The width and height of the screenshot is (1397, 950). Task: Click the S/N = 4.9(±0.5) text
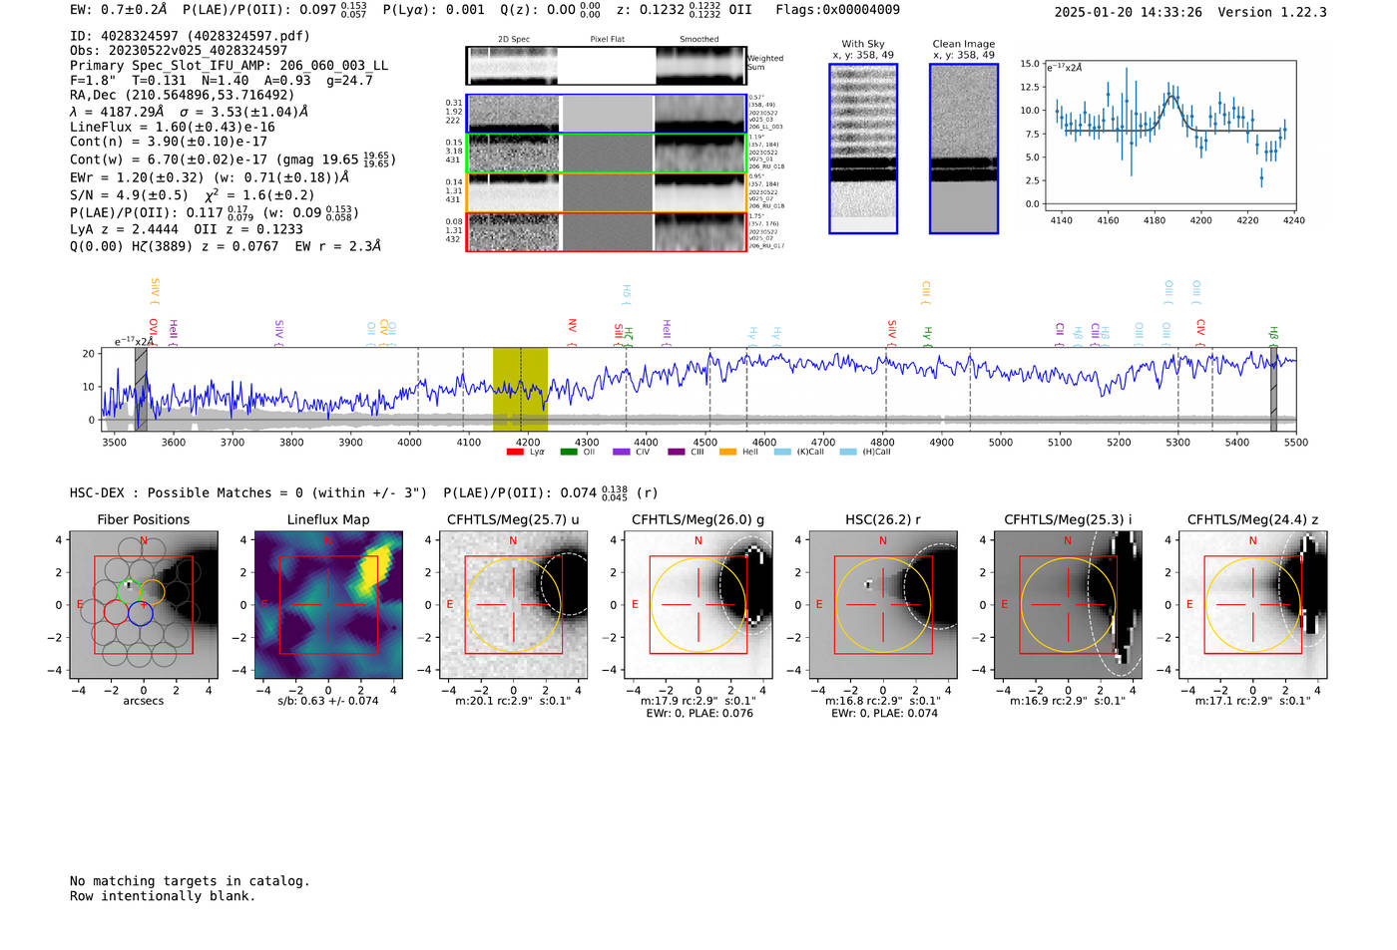(x=129, y=195)
